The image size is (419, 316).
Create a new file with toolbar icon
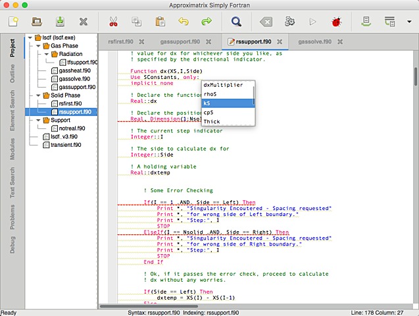point(13,21)
